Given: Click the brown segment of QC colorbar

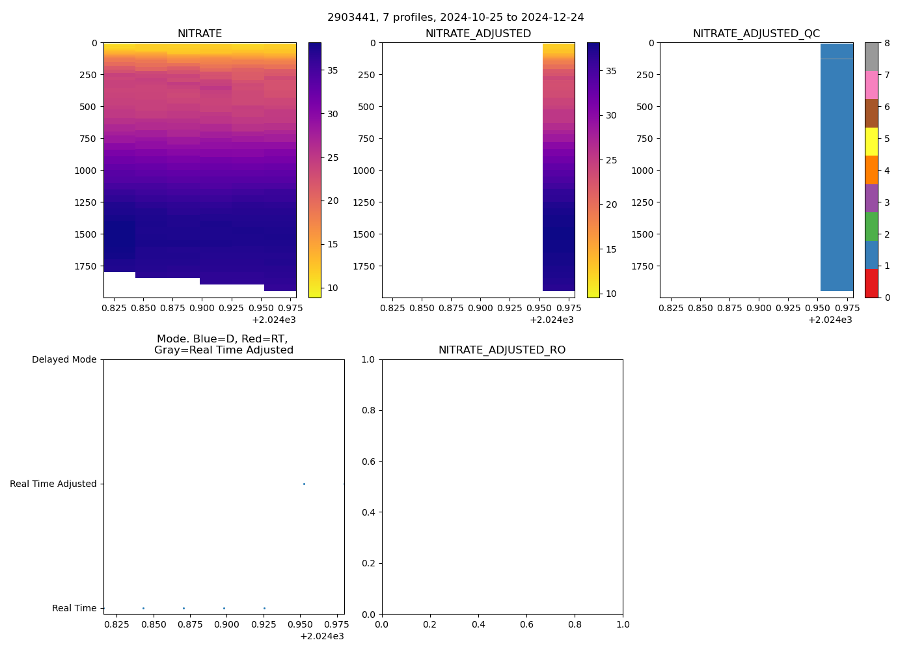Looking at the screenshot, I should point(871,113).
